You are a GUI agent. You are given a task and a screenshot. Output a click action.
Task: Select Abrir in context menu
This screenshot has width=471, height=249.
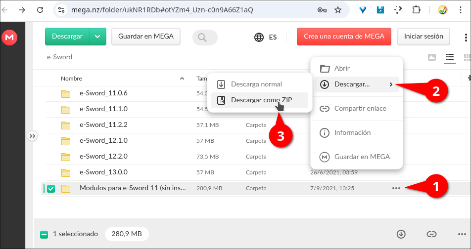click(x=356, y=68)
